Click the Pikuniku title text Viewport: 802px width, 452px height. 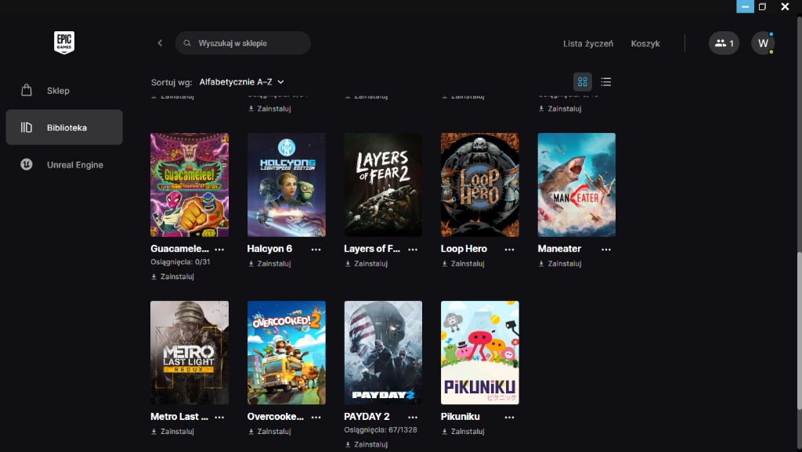click(x=461, y=417)
